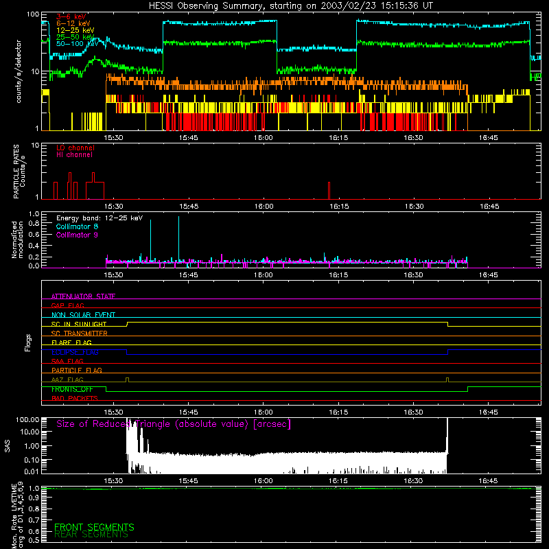
Task: Click the REAR SEGMENTS legend label
Action: pyautogui.click(x=91, y=535)
